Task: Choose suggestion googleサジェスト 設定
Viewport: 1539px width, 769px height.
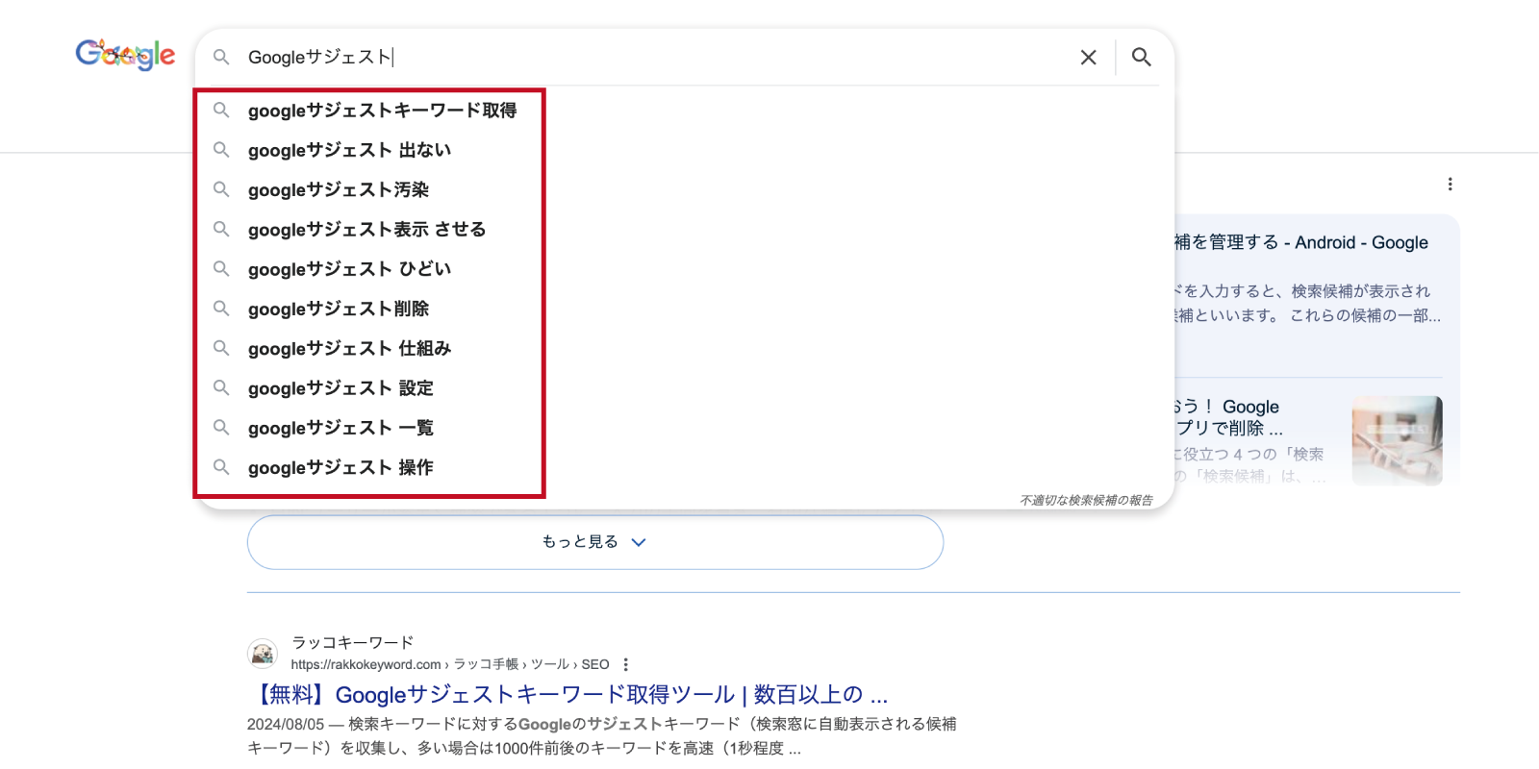Action: pyautogui.click(x=341, y=388)
